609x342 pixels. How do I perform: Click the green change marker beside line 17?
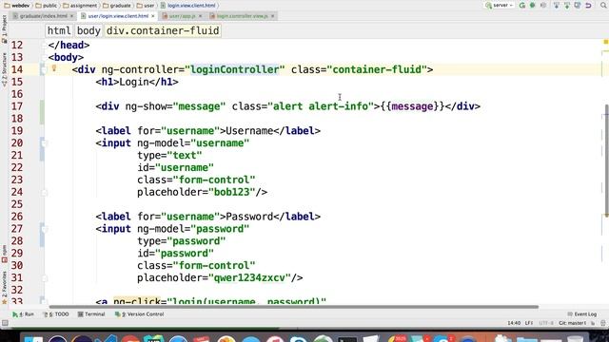pos(42,112)
